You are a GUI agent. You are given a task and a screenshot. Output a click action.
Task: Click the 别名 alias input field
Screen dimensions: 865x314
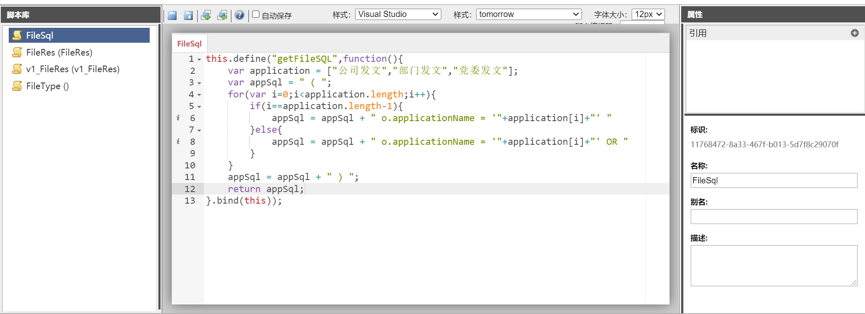(x=774, y=217)
